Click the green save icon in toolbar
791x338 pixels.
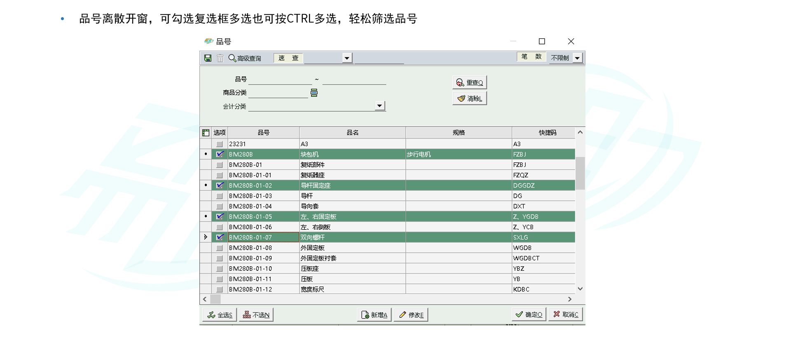[208, 58]
